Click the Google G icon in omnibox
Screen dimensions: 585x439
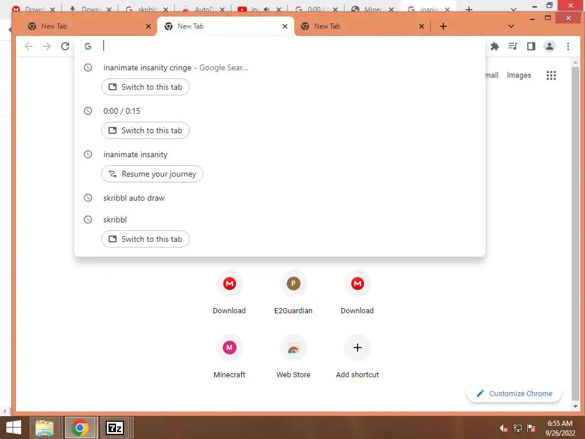coord(88,46)
